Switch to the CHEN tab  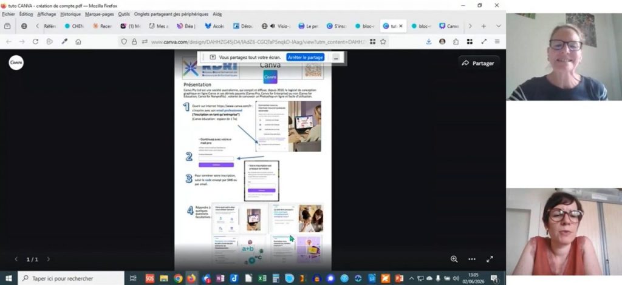tap(74, 26)
